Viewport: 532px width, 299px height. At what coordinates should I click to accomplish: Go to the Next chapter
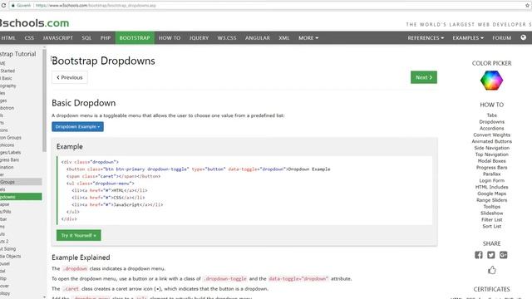pos(424,77)
